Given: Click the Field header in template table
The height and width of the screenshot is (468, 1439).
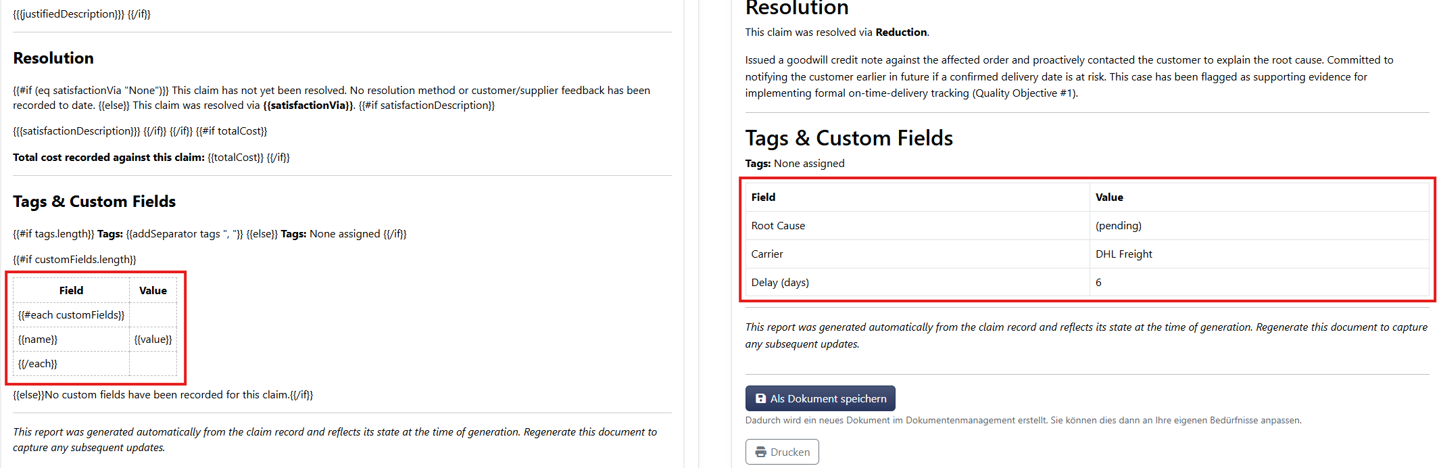Looking at the screenshot, I should pos(71,290).
